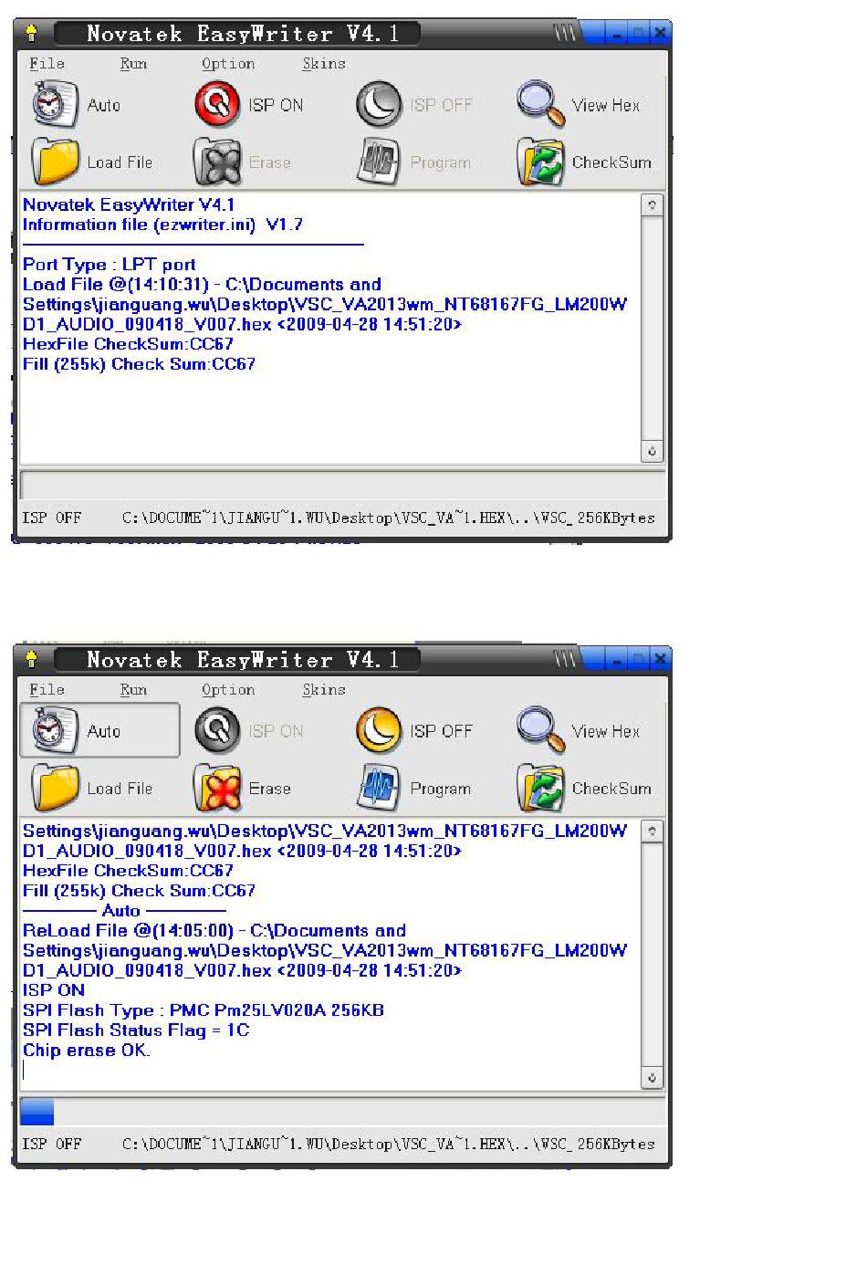Click 'Novatek EasyWriter V4.1' first log line
Viewport: 867px width, 1276px height.
point(129,204)
